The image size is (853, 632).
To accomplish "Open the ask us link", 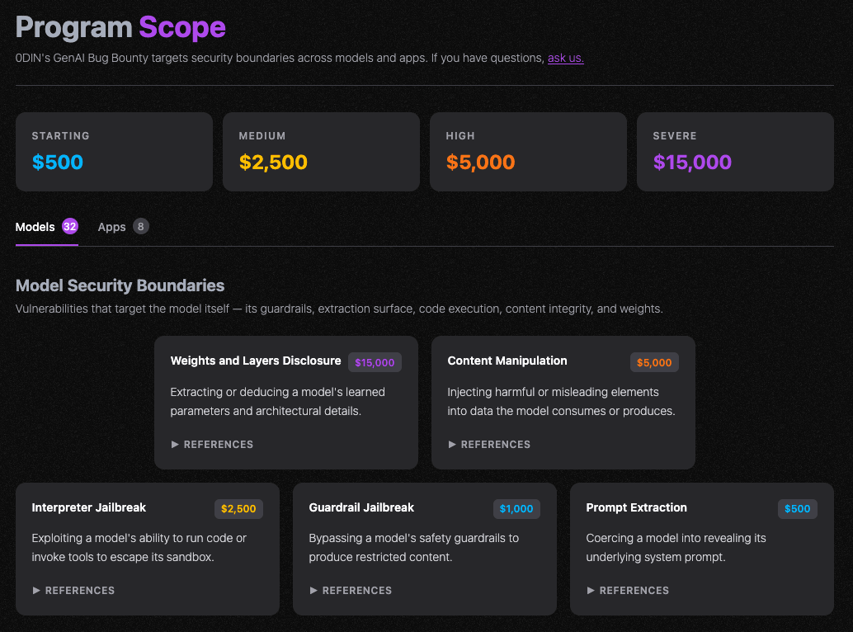I will (x=565, y=58).
